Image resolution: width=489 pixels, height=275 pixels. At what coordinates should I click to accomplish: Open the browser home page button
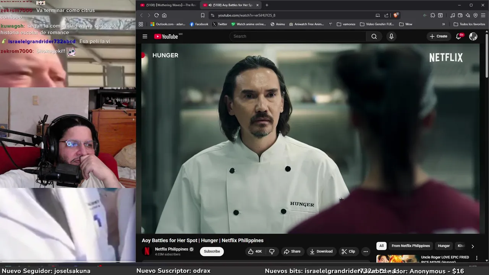164,15
